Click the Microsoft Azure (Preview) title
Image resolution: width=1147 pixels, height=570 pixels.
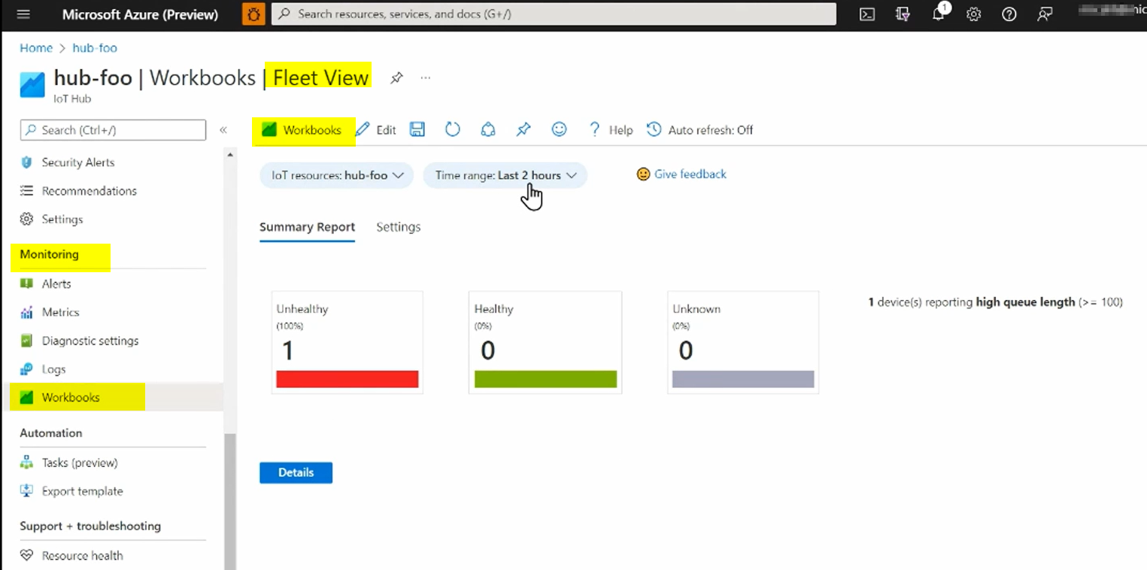[x=140, y=14]
